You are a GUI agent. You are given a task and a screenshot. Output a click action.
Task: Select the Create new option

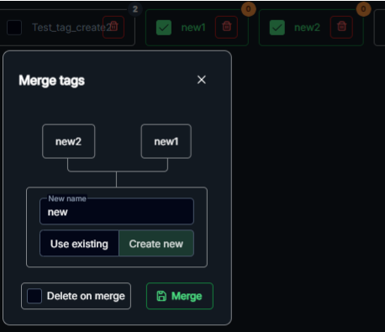tap(156, 244)
